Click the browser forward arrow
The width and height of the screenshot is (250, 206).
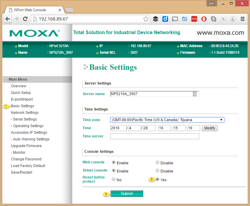pos(16,19)
